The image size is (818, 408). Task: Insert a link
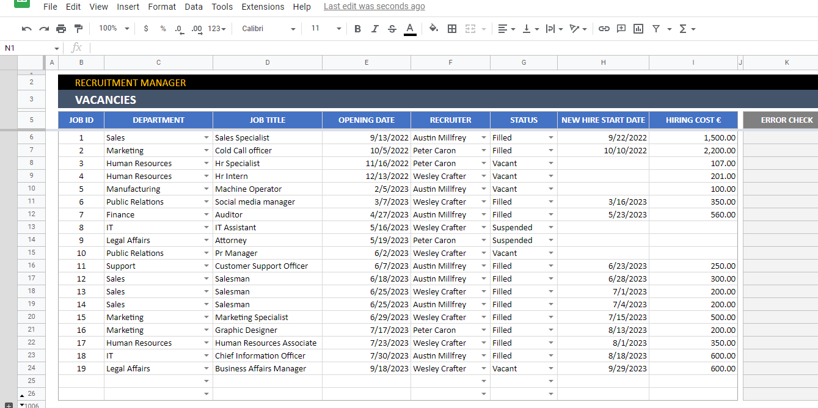click(604, 29)
